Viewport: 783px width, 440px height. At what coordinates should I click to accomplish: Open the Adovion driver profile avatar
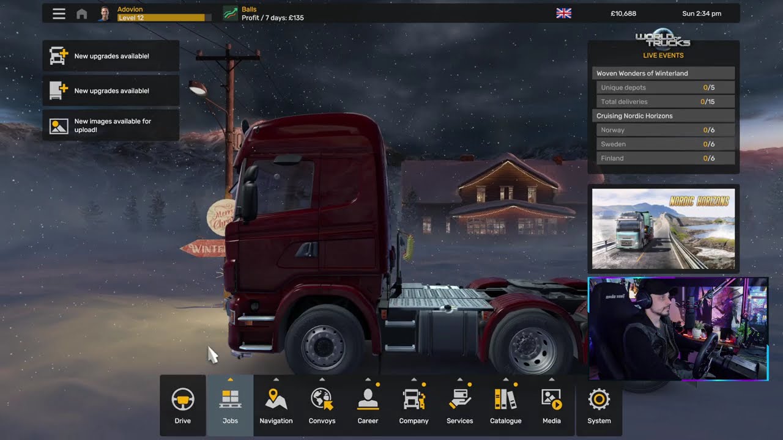(x=105, y=13)
